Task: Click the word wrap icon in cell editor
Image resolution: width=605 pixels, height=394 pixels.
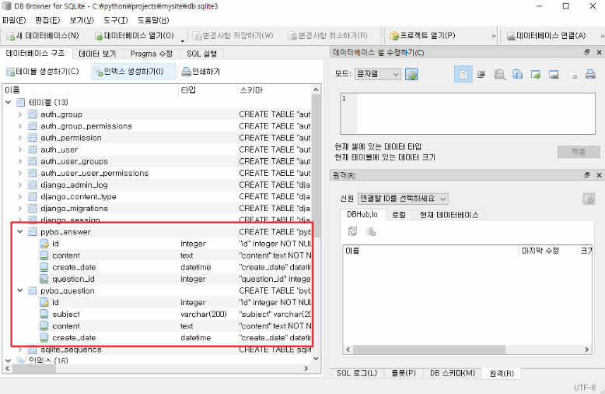Action: [481, 74]
